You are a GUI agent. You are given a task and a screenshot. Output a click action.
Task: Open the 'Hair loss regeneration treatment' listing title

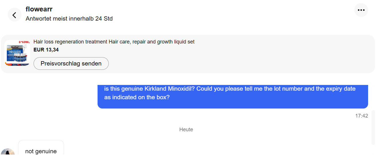[x=114, y=42]
